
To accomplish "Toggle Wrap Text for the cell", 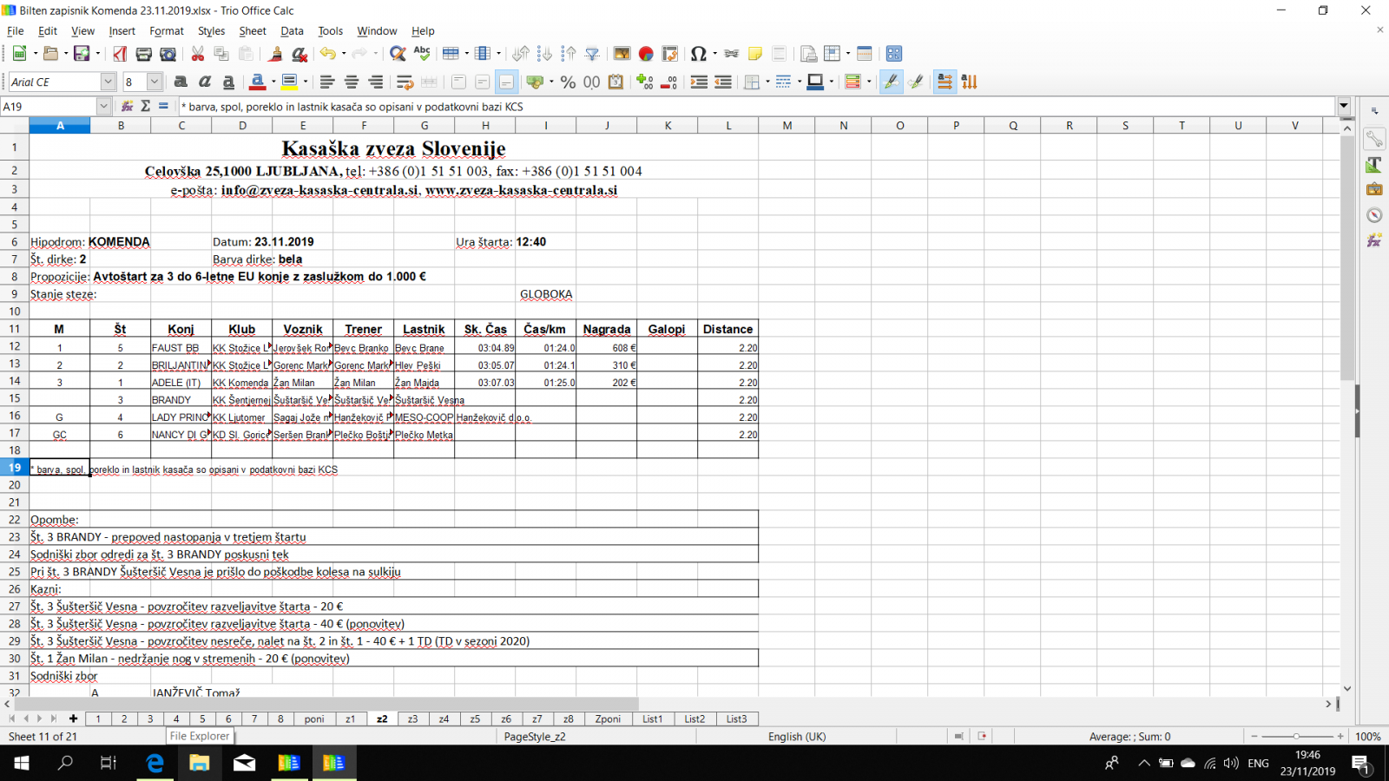I will pyautogui.click(x=405, y=82).
